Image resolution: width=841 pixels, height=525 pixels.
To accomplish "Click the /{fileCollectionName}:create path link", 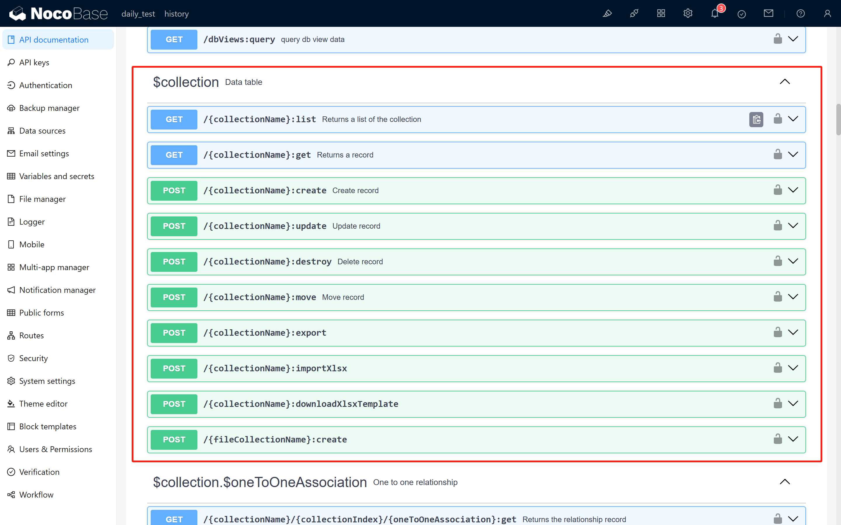I will (275, 440).
